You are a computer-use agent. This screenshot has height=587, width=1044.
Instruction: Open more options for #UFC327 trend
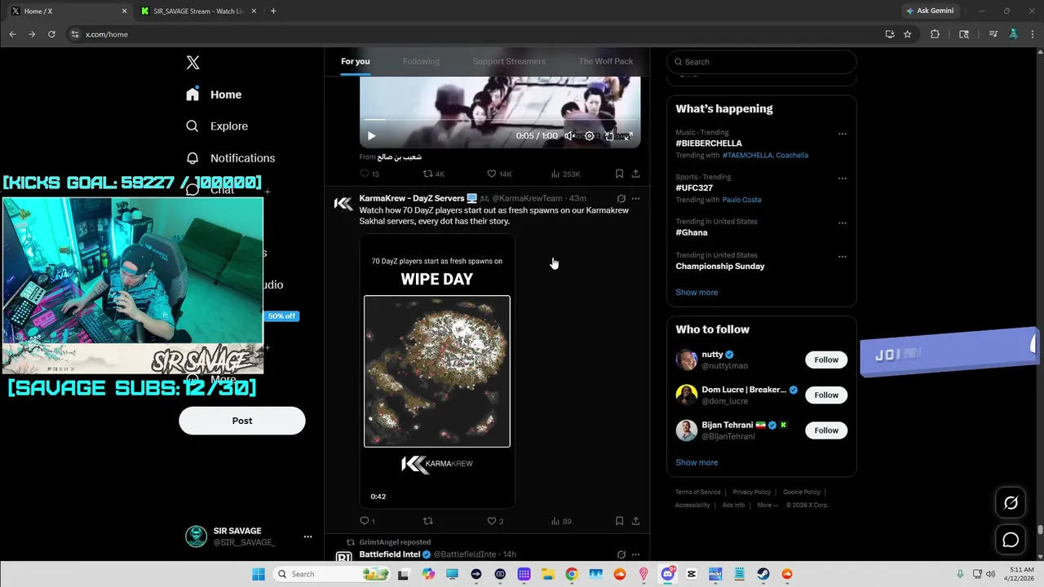click(843, 179)
